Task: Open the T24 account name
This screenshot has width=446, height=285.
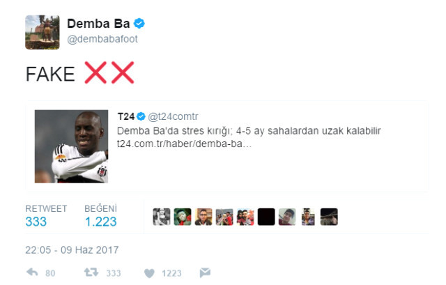Action: pyautogui.click(x=126, y=116)
